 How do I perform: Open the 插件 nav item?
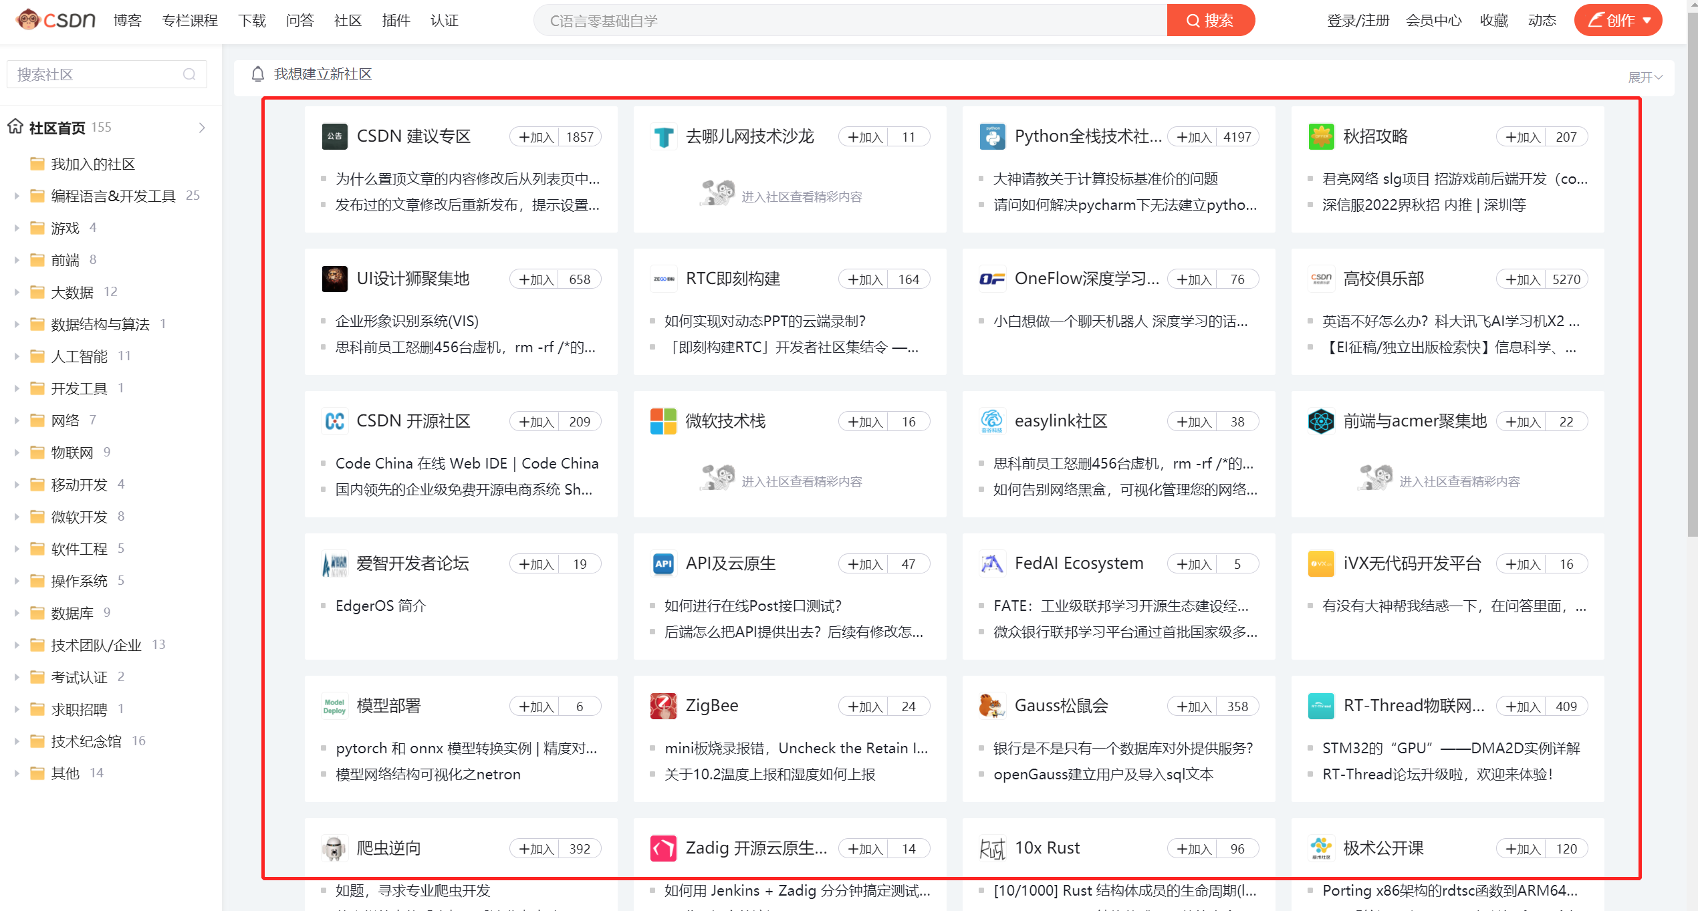tap(396, 21)
